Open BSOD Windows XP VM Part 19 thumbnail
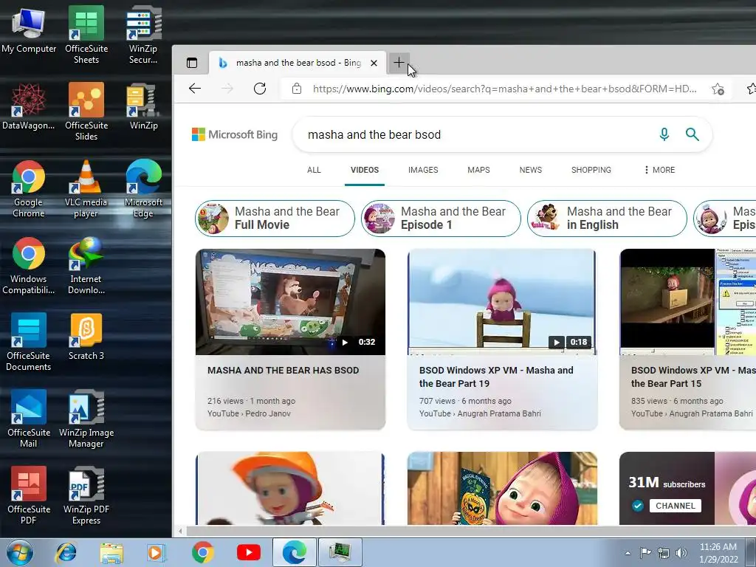This screenshot has width=756, height=567. 502,302
